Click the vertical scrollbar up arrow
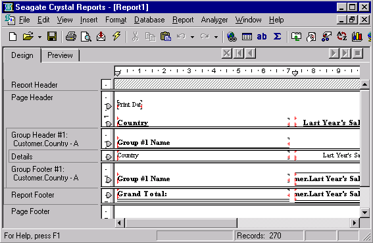The height and width of the screenshot is (243, 373). (364, 84)
